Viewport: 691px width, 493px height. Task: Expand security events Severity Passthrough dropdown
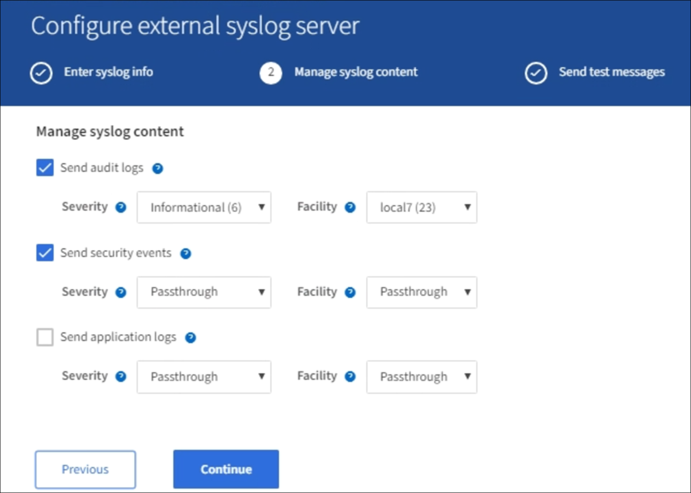click(204, 292)
